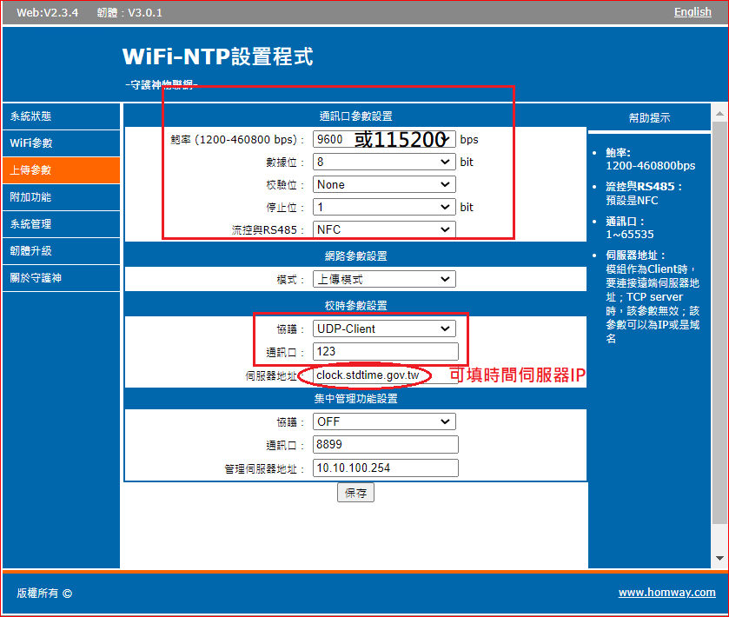Open the 協議 dropdown showing OFF
This screenshot has height=617, width=729.
coord(384,421)
